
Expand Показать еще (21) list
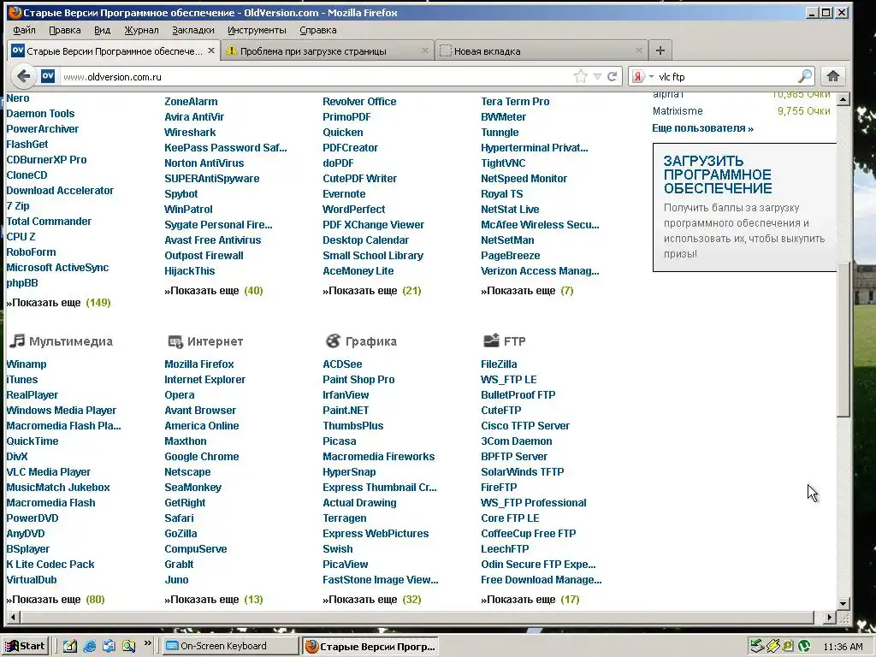(371, 291)
